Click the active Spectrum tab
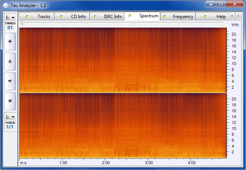 [145, 16]
